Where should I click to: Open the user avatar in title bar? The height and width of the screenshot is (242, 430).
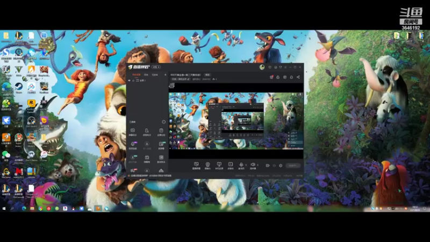tap(262, 67)
